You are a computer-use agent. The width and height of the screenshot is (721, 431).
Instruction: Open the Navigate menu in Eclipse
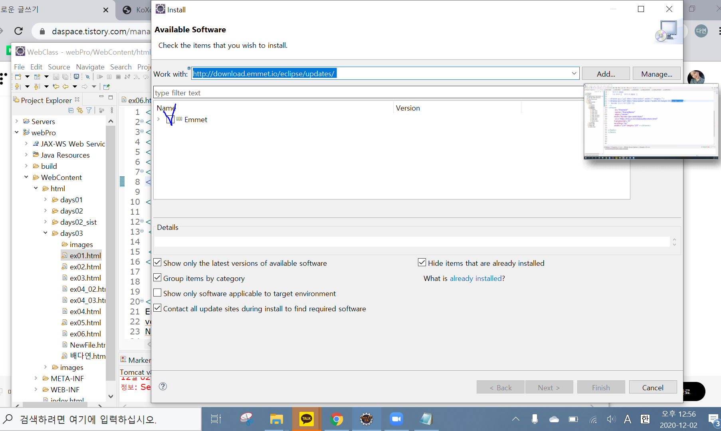90,67
